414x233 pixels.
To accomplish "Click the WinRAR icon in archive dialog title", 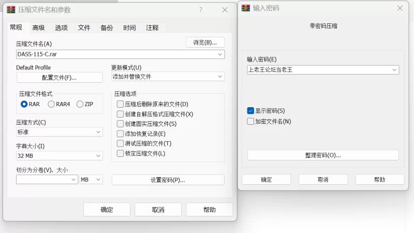I will click(x=11, y=10).
